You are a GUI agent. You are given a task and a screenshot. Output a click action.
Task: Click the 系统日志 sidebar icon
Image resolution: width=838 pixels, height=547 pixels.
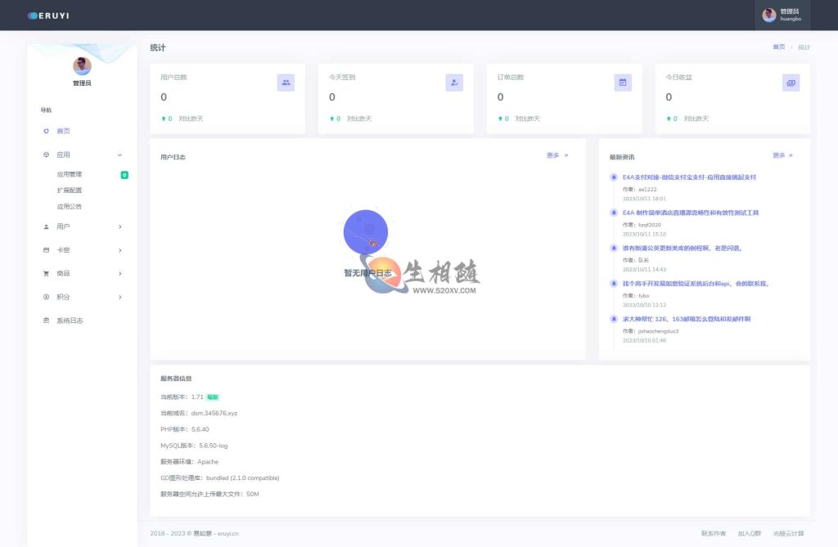46,321
